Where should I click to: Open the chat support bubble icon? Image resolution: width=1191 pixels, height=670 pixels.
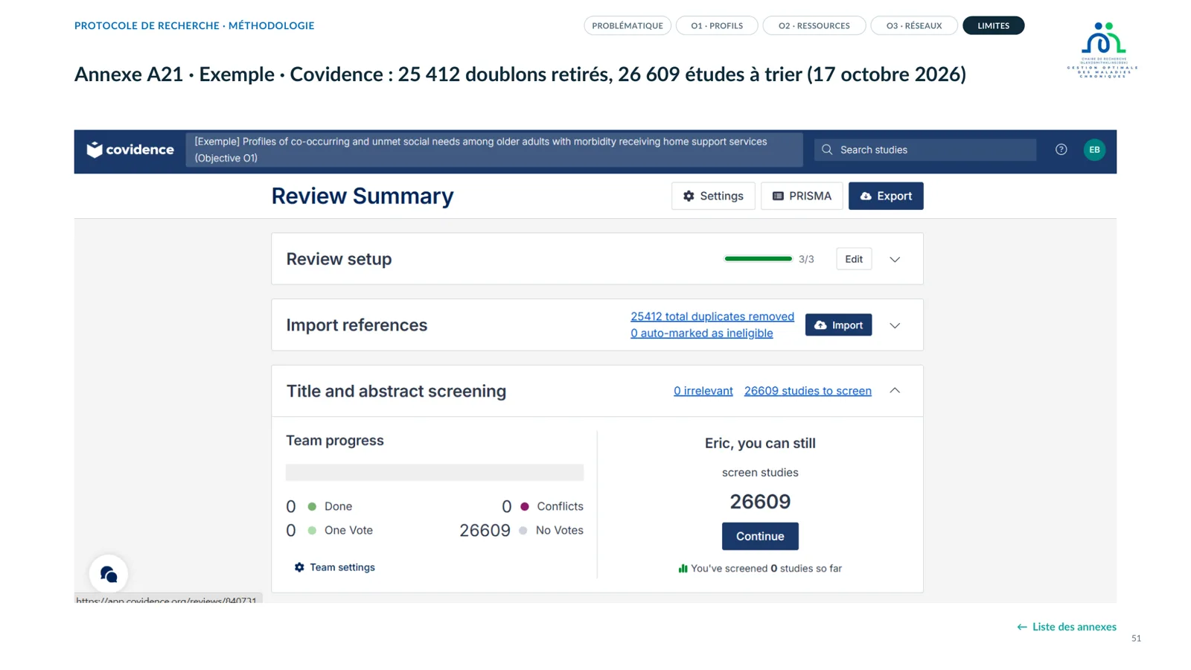pyautogui.click(x=109, y=574)
